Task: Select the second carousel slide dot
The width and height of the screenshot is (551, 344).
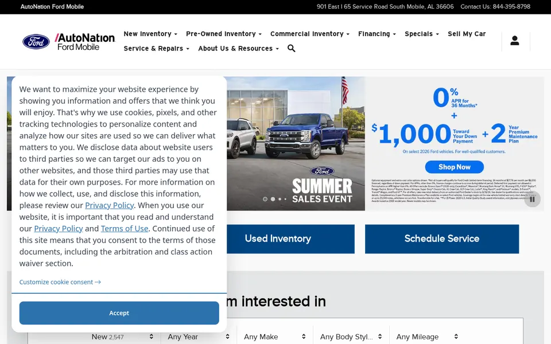Action: (x=273, y=199)
